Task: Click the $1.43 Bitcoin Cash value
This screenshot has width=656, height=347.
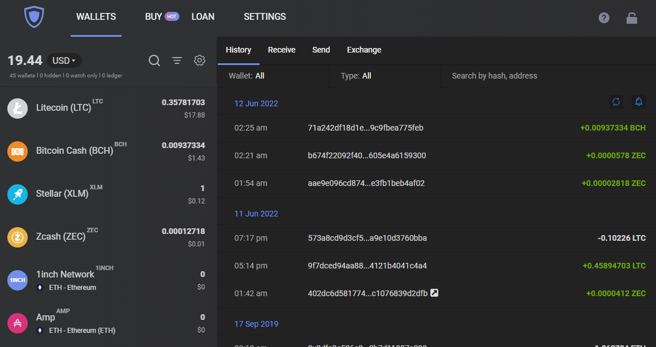Action: [x=196, y=158]
